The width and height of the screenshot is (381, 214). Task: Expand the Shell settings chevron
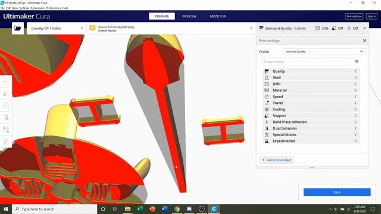[355, 77]
